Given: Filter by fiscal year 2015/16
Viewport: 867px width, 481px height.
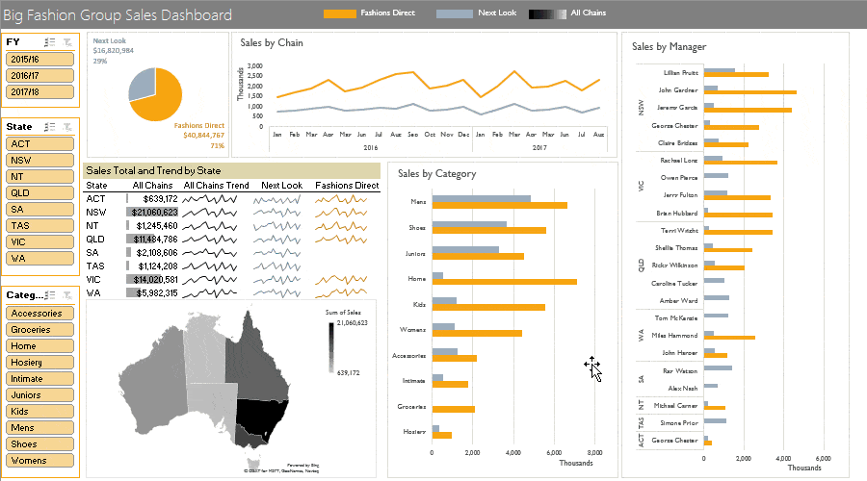Looking at the screenshot, I should [39, 59].
